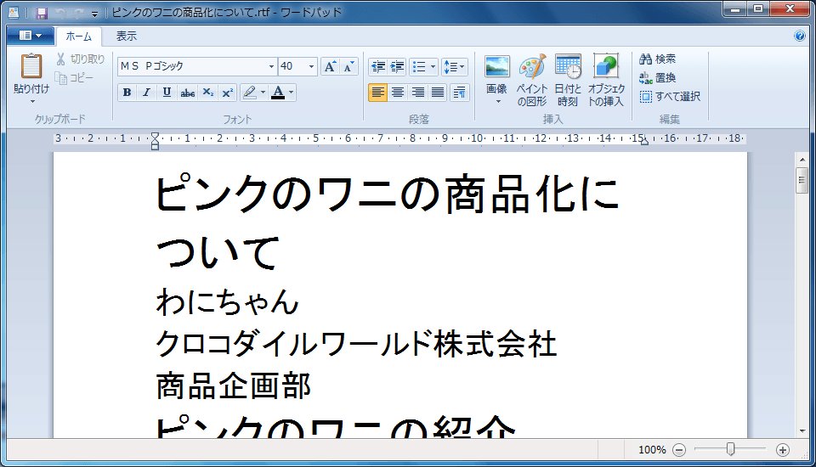The width and height of the screenshot is (816, 467).
Task: Insert Paint drawing (ペイントの図形)
Action: coord(532,80)
